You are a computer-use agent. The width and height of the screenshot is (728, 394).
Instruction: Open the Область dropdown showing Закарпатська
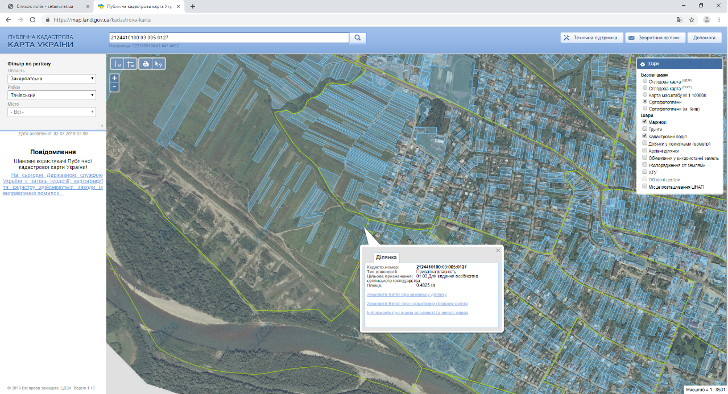pos(52,78)
